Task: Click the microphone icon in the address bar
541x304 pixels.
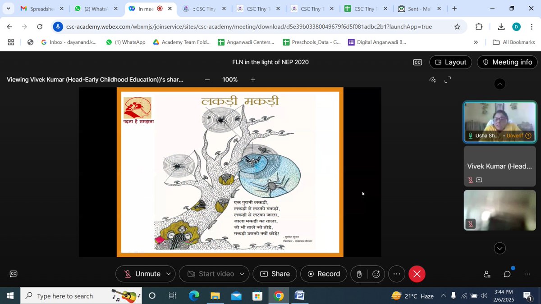Action: tap(58, 27)
